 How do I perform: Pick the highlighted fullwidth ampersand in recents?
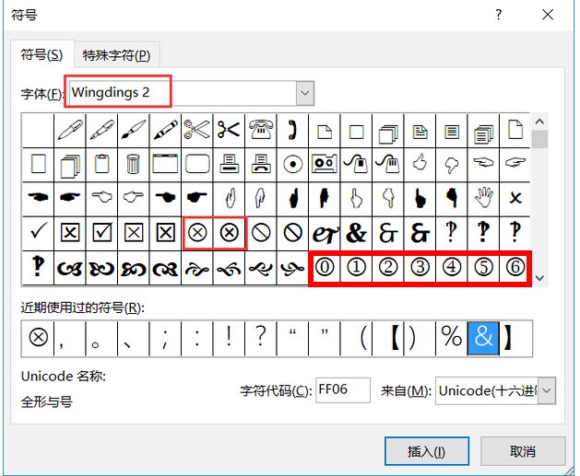pyautogui.click(x=483, y=338)
